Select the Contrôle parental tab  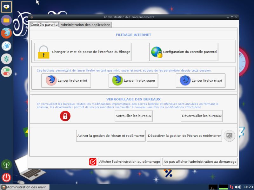[x=44, y=25]
